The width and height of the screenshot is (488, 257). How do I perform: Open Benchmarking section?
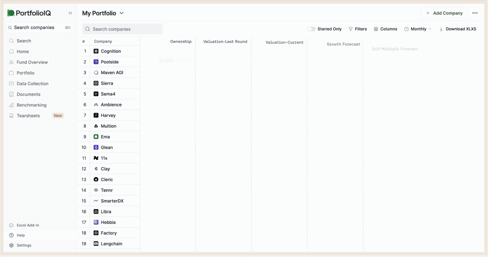(31, 105)
